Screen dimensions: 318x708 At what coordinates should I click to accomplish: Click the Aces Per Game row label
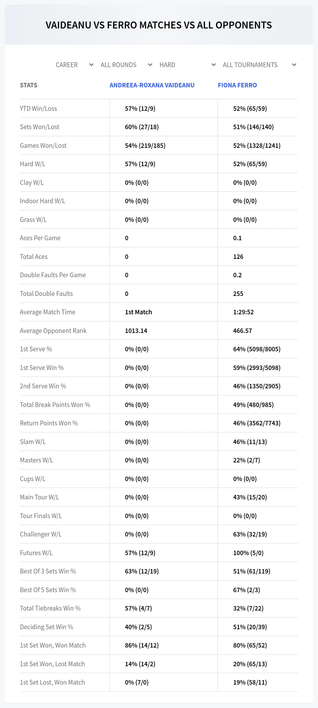click(x=40, y=238)
